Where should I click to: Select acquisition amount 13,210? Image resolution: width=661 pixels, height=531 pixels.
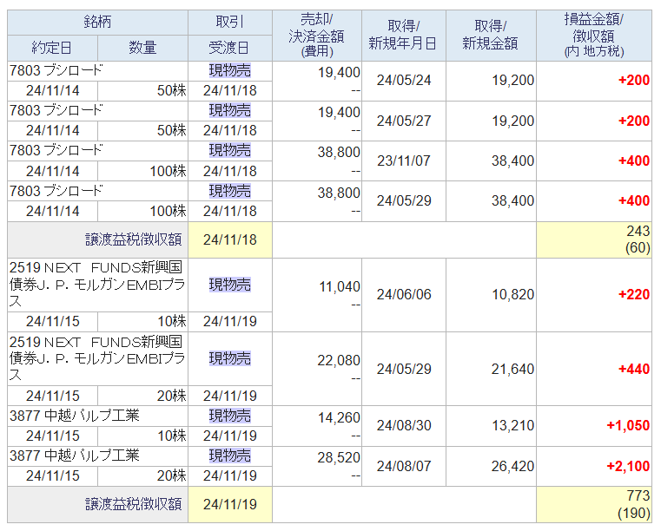point(512,426)
